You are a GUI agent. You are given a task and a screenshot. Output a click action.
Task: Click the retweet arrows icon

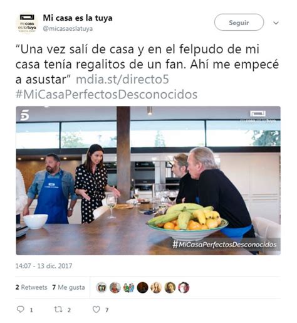[x=58, y=309]
